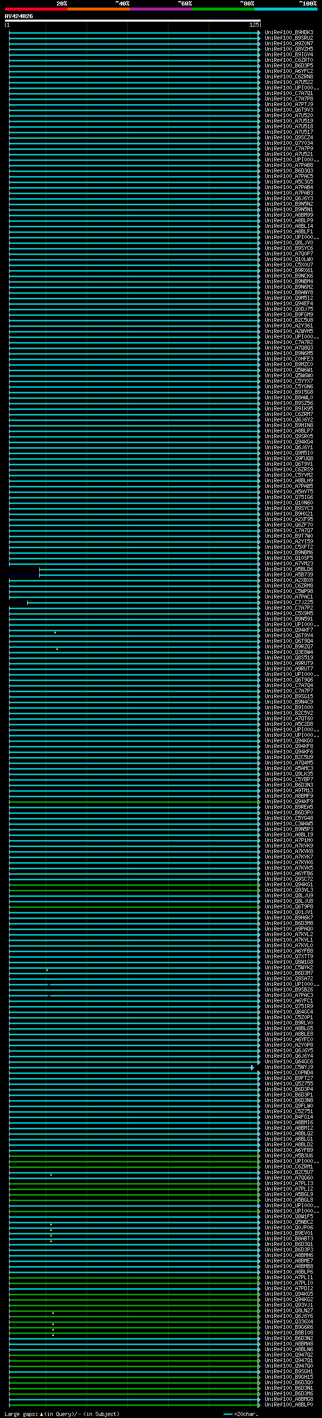Select the UniRef100_A9TM13 hit
The image size is (322, 1418).
pos(289,791)
